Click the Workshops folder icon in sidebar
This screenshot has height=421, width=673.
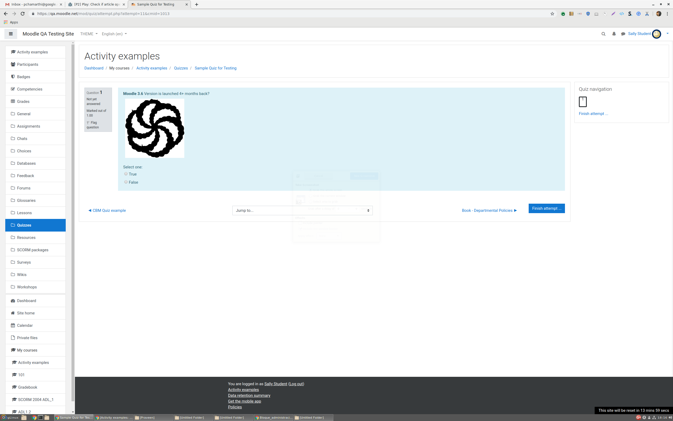click(x=13, y=287)
